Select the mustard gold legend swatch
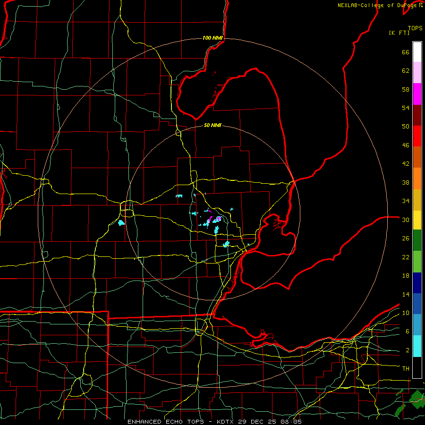 click(x=417, y=200)
